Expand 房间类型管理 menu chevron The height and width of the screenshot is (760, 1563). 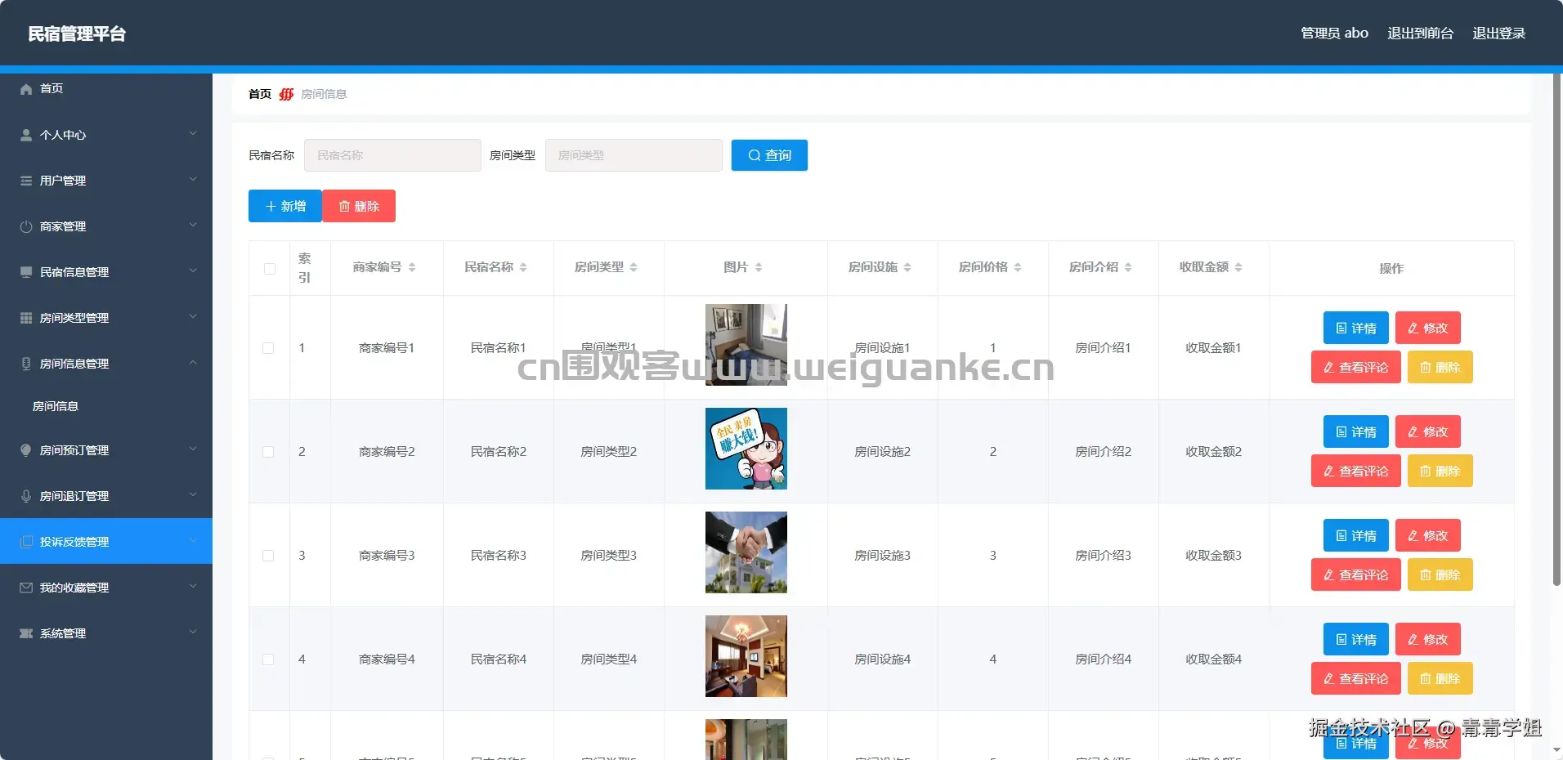point(193,316)
